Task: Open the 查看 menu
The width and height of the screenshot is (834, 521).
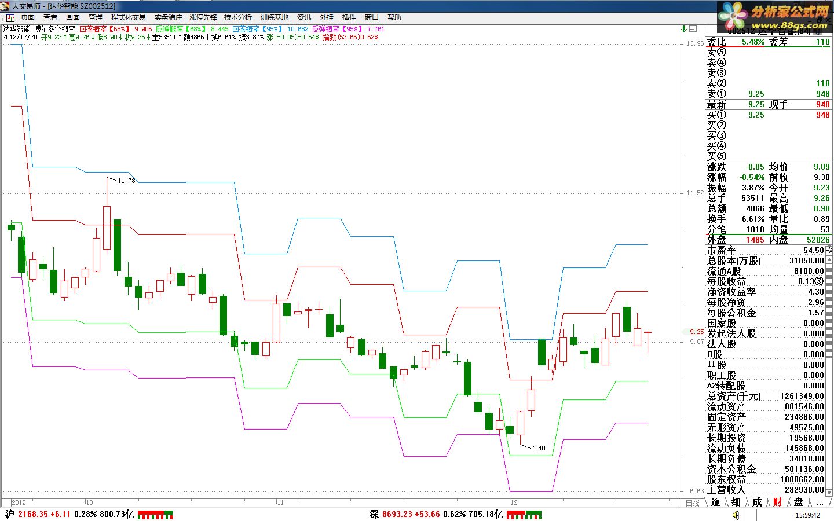Action: click(x=50, y=17)
